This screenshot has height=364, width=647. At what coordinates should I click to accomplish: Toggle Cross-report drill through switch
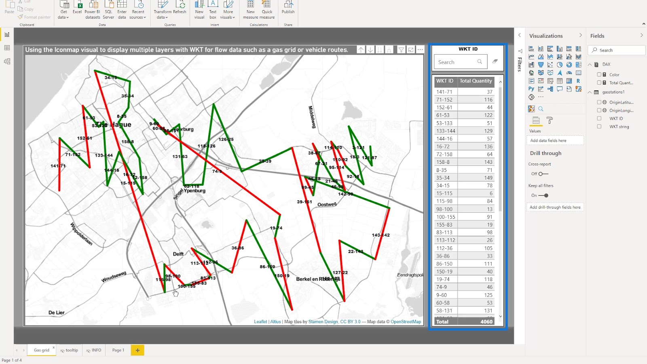click(543, 174)
